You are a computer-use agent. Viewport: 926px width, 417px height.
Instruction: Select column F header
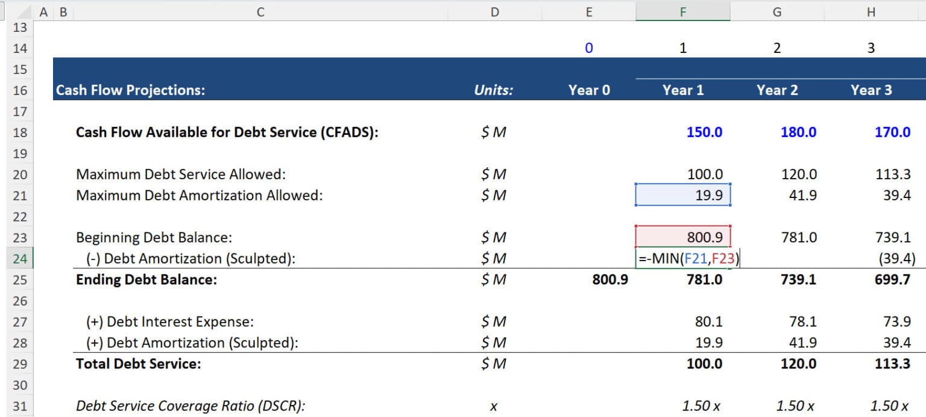tap(683, 10)
